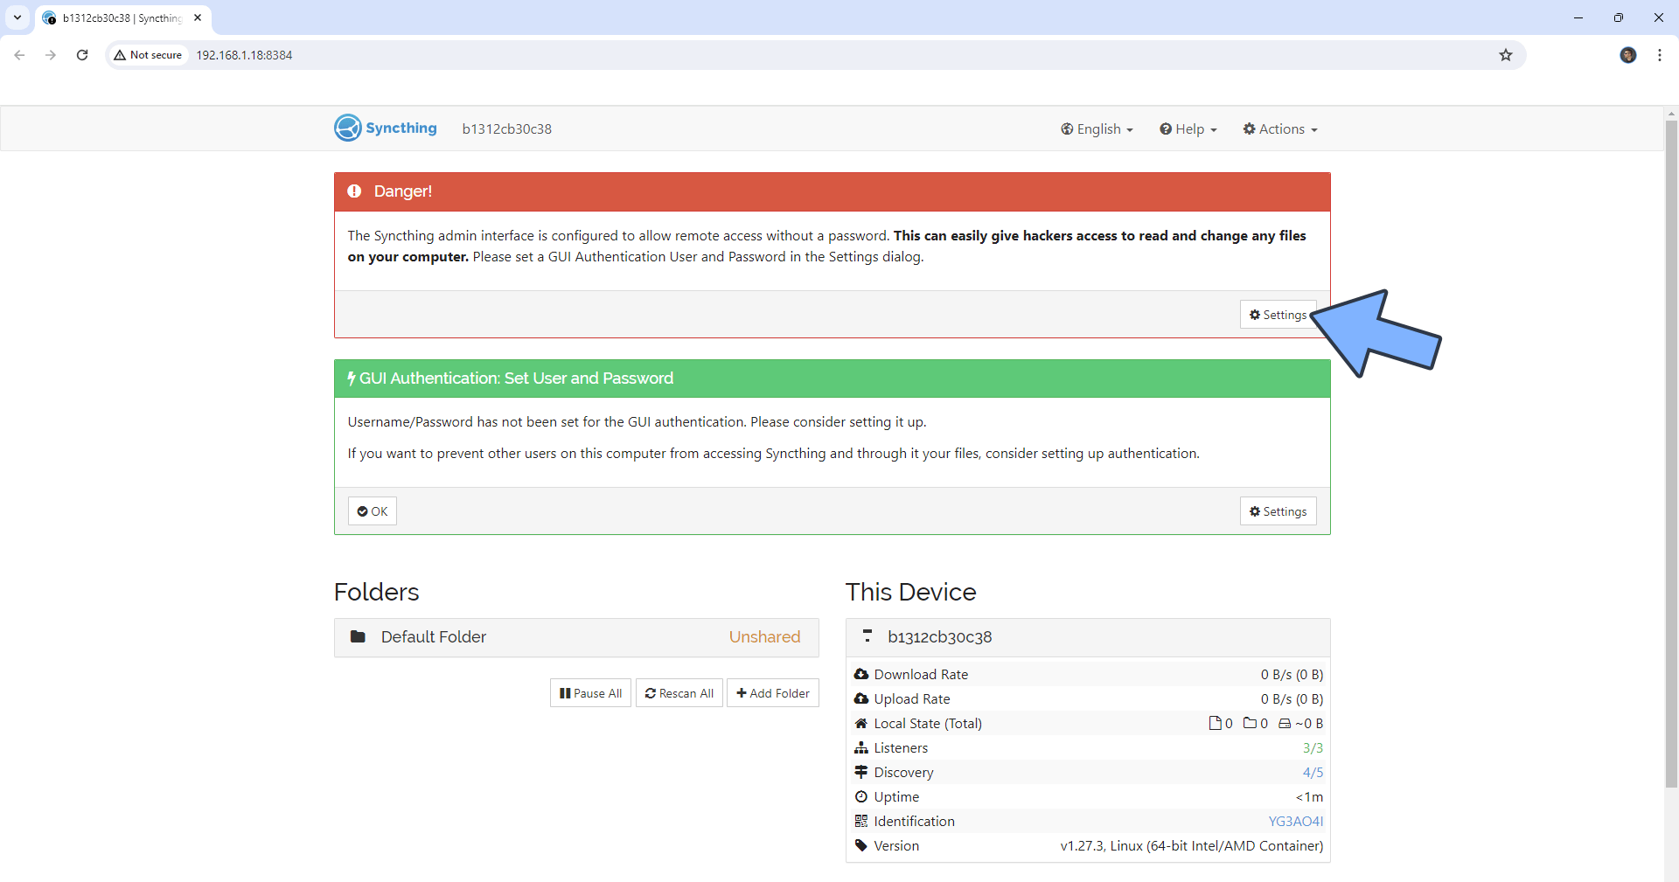Open Chrome three-dot menu
This screenshot has height=882, width=1679.
[x=1659, y=55]
